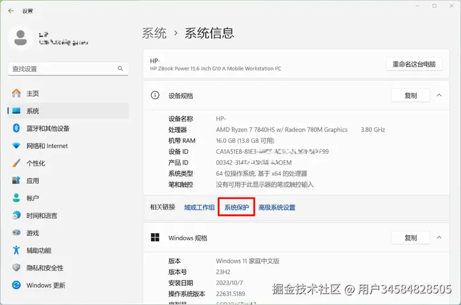Open 隐私和安全性 settings
The width and height of the screenshot is (461, 305).
(68, 268)
